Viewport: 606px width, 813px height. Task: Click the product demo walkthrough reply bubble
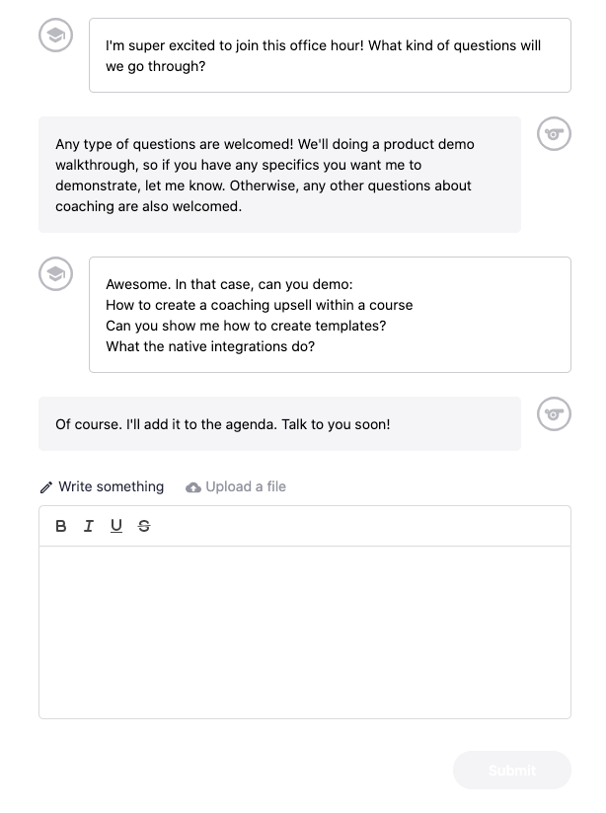pos(279,174)
